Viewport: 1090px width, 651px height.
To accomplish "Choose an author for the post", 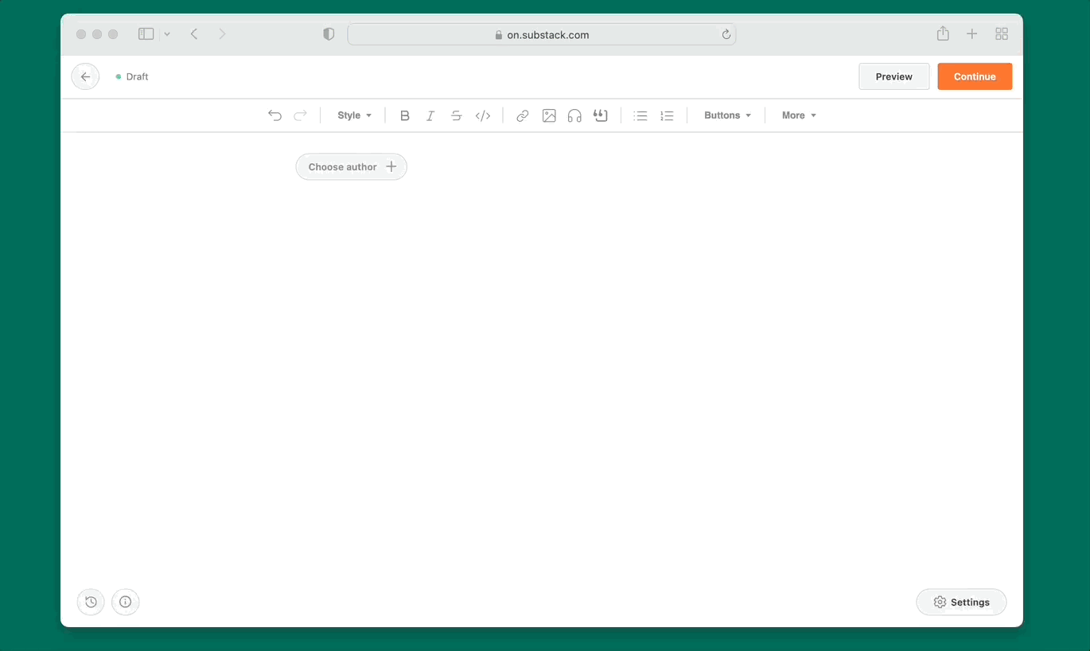I will pos(351,166).
